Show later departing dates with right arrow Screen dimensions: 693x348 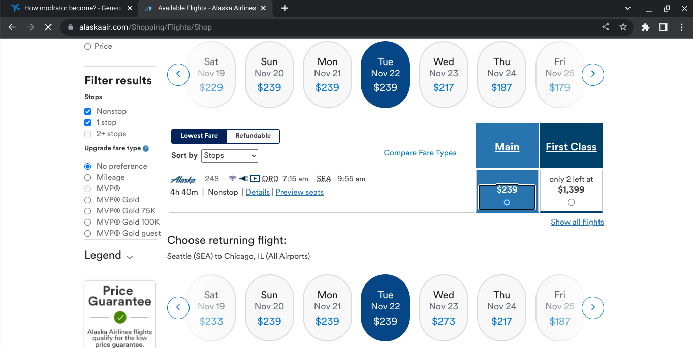pos(593,74)
